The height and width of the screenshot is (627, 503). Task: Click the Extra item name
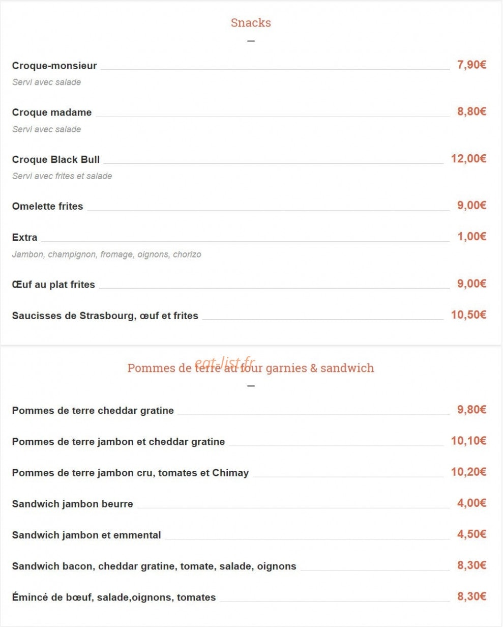(x=25, y=238)
